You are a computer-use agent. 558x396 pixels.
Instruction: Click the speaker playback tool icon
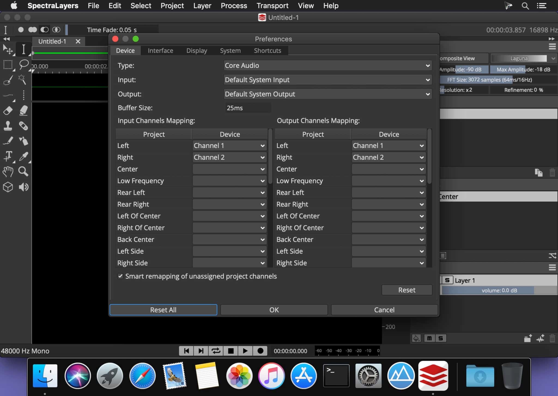click(x=23, y=187)
